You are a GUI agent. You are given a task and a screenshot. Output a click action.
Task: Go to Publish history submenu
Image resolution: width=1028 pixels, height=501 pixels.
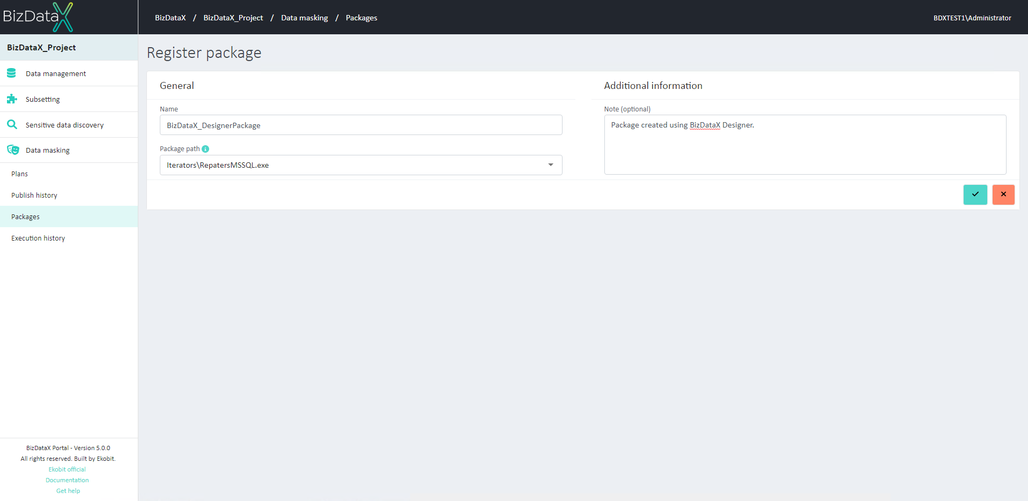coord(69,195)
